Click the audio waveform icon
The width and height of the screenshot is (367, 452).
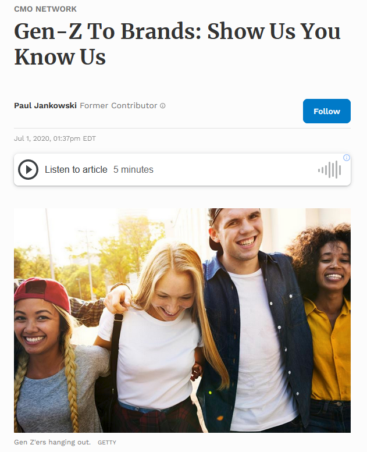point(330,170)
